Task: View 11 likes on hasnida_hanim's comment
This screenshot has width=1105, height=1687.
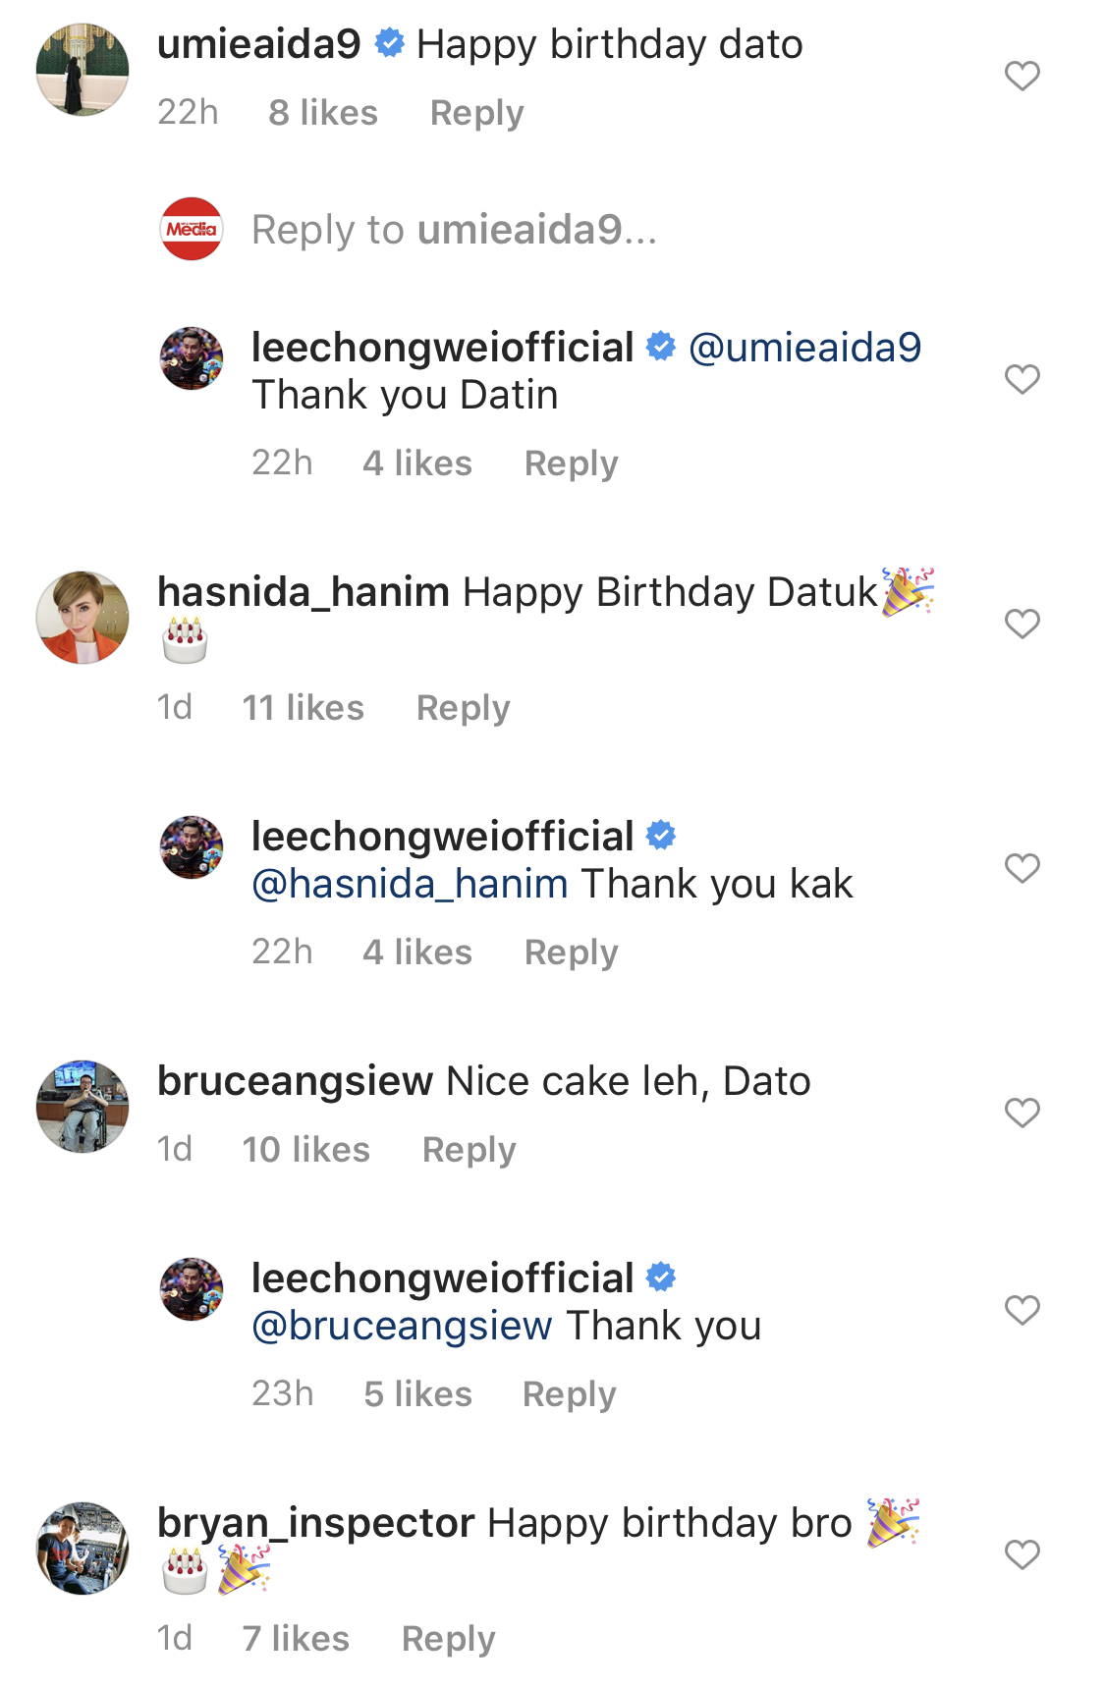Action: click(303, 708)
